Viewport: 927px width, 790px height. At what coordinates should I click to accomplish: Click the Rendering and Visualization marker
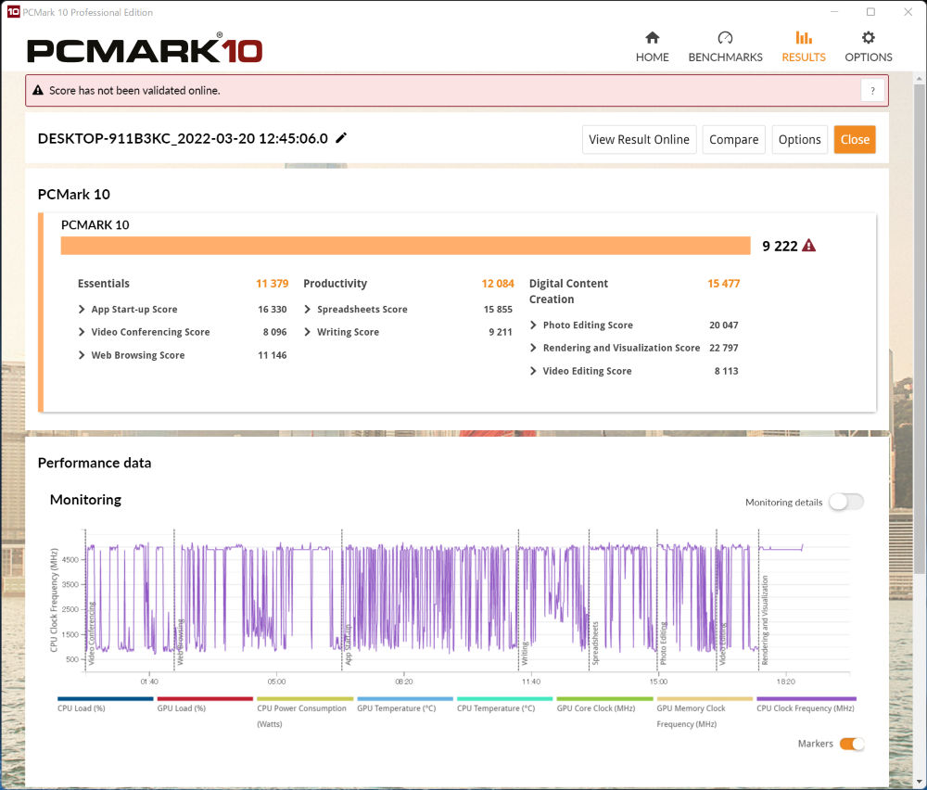[x=765, y=620]
